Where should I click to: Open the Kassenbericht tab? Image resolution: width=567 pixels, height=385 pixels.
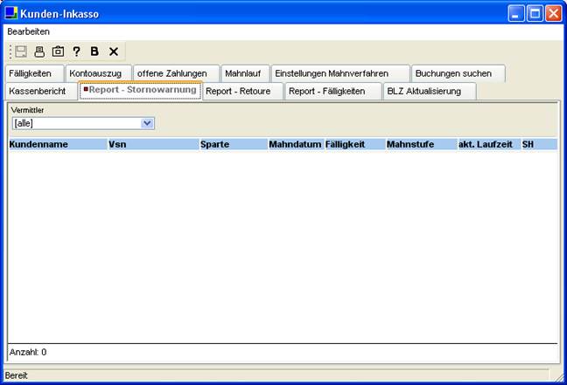pos(38,91)
